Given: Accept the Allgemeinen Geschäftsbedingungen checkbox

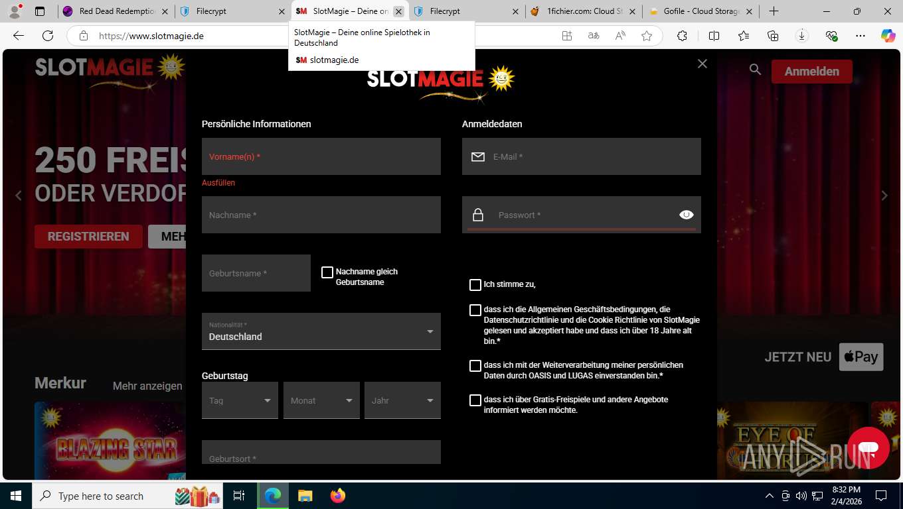Looking at the screenshot, I should tap(475, 310).
